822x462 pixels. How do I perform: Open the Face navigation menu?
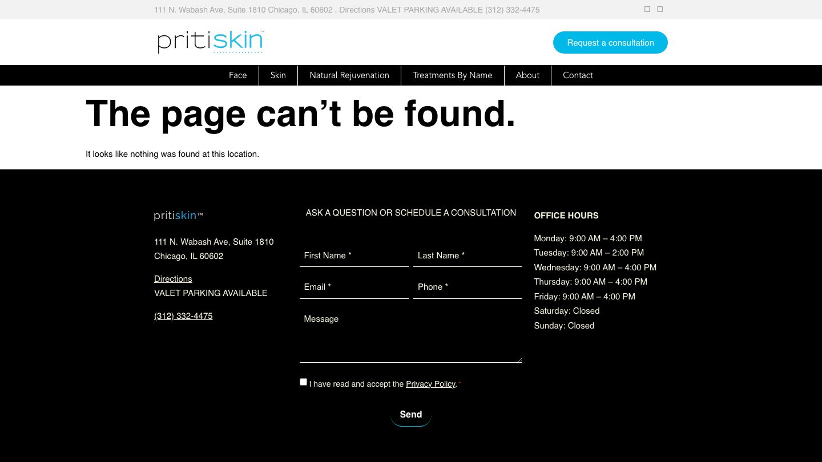pos(237,75)
